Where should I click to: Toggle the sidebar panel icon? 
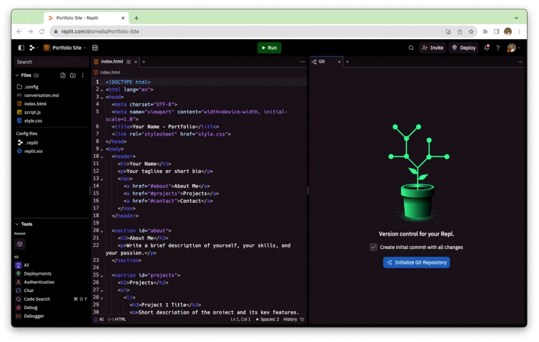tap(21, 48)
